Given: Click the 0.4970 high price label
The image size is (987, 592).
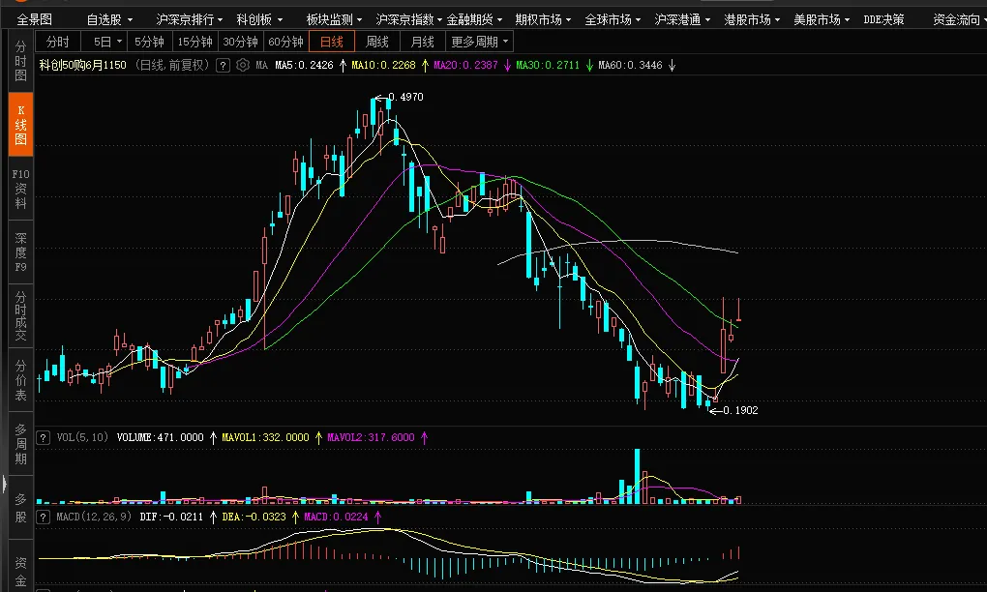Looking at the screenshot, I should (405, 97).
